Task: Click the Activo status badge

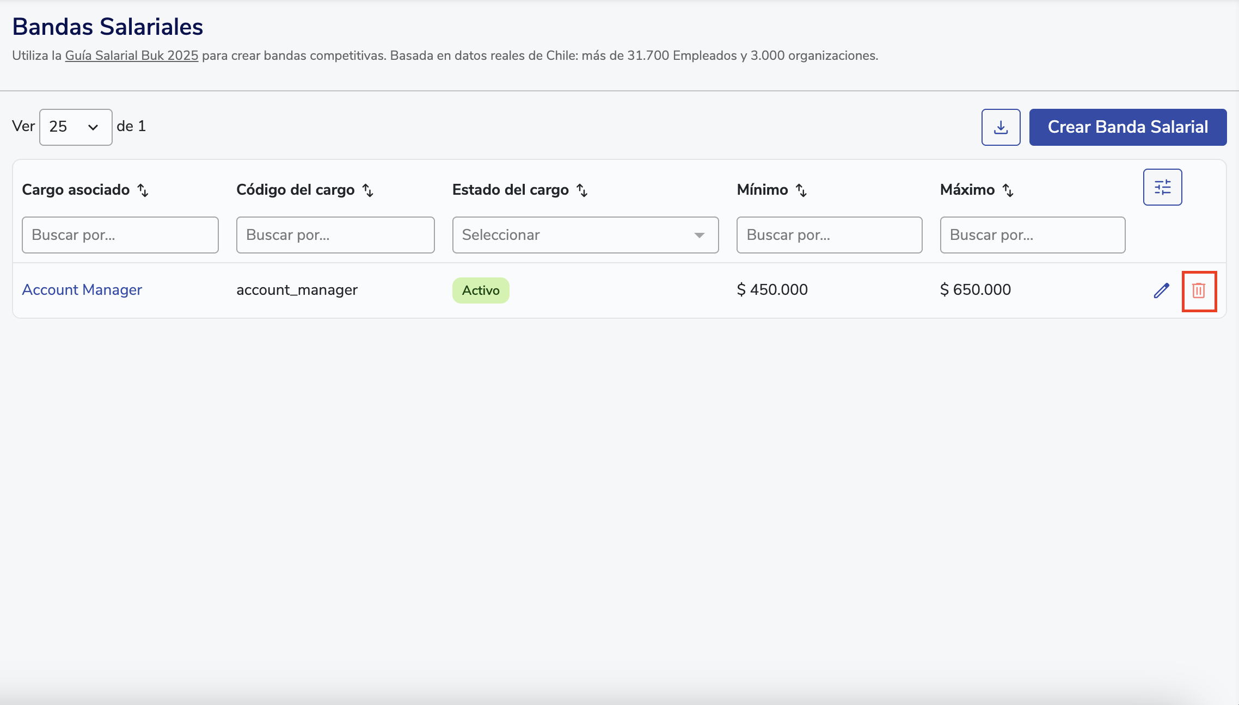Action: 481,290
